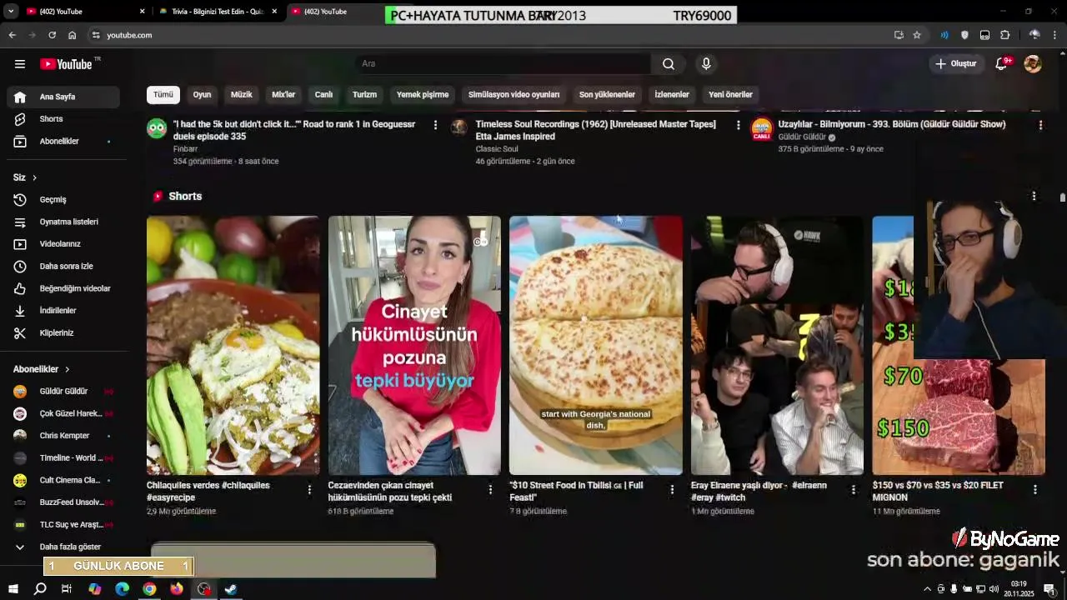Image resolution: width=1067 pixels, height=600 pixels.
Task: Click the search magnifier button
Action: click(x=669, y=64)
